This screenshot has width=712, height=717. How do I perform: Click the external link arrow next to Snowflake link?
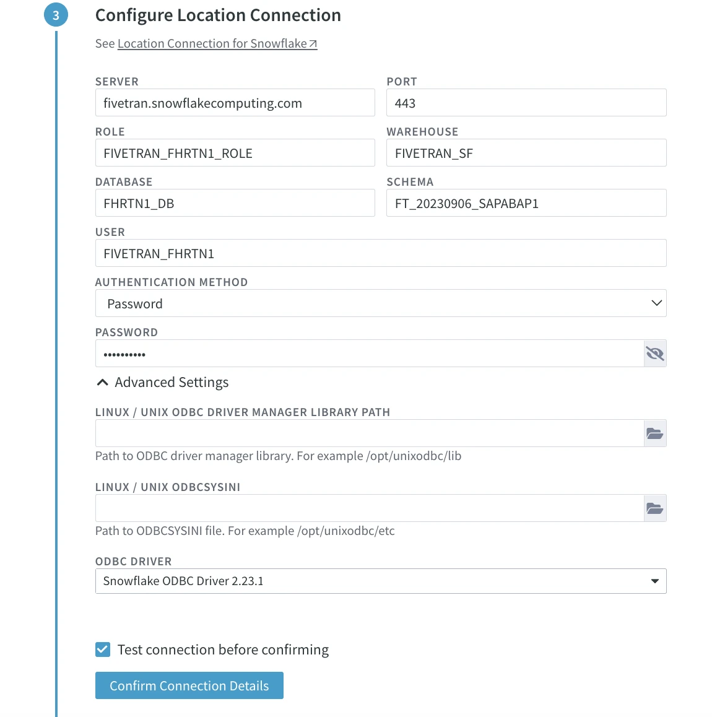pyautogui.click(x=312, y=43)
